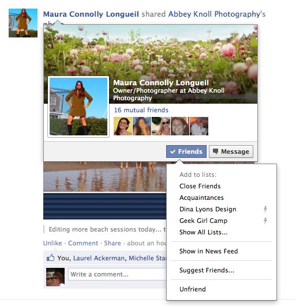
Task: Select the mutual friend wearing sunglasses
Action: pyautogui.click(x=161, y=126)
